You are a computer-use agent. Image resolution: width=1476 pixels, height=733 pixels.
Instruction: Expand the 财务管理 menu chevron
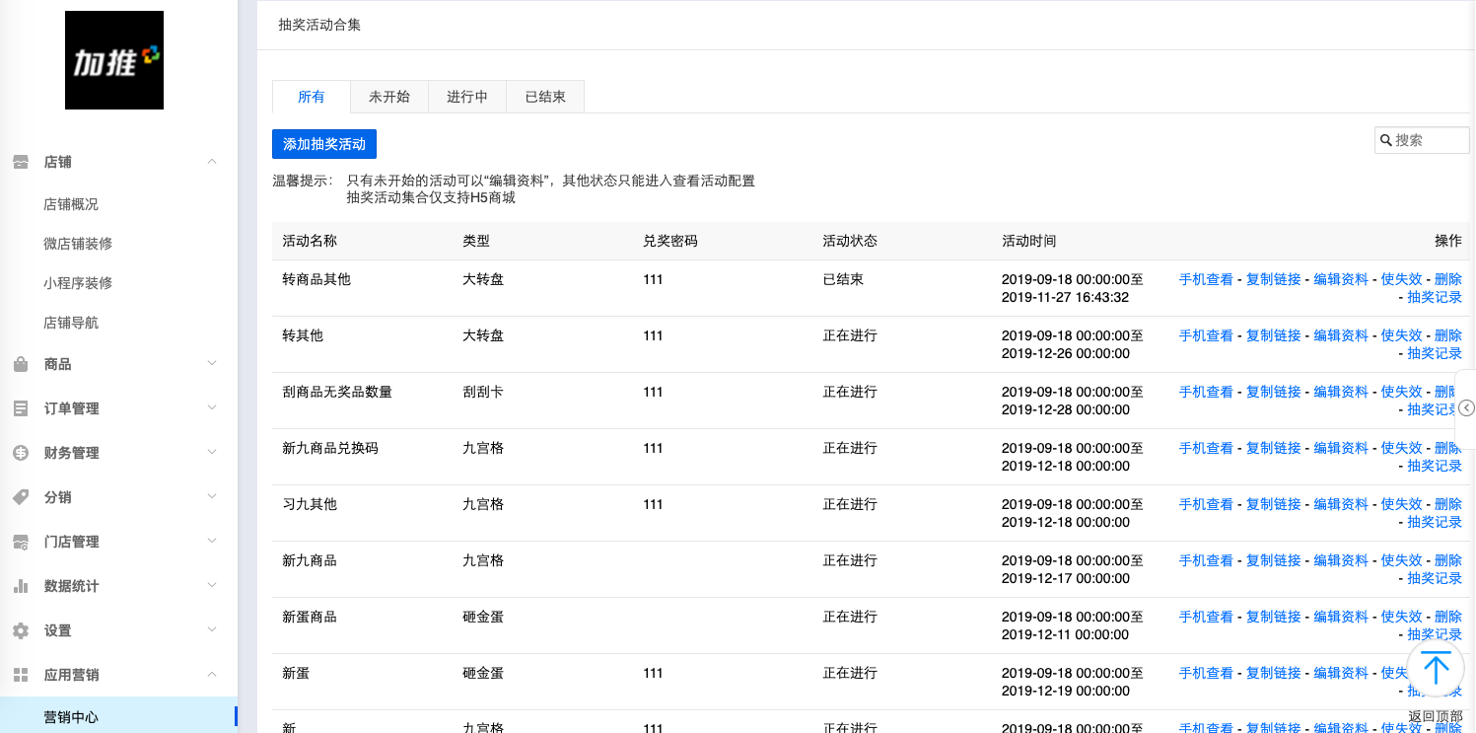(x=212, y=453)
